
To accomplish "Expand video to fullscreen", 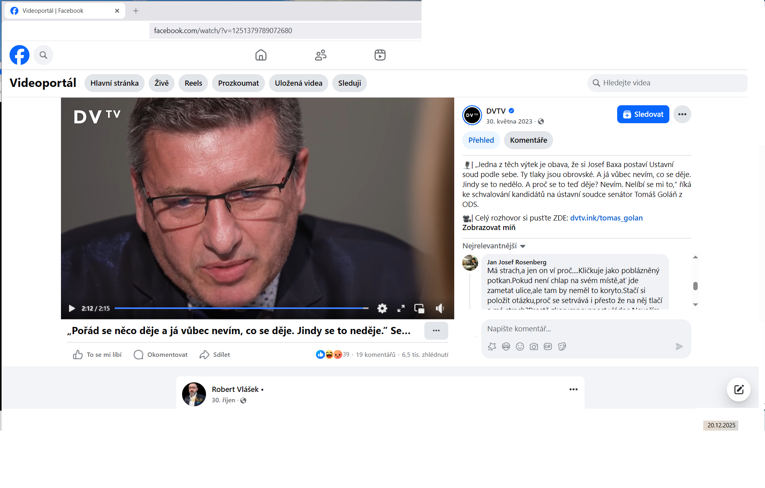I will coord(401,308).
